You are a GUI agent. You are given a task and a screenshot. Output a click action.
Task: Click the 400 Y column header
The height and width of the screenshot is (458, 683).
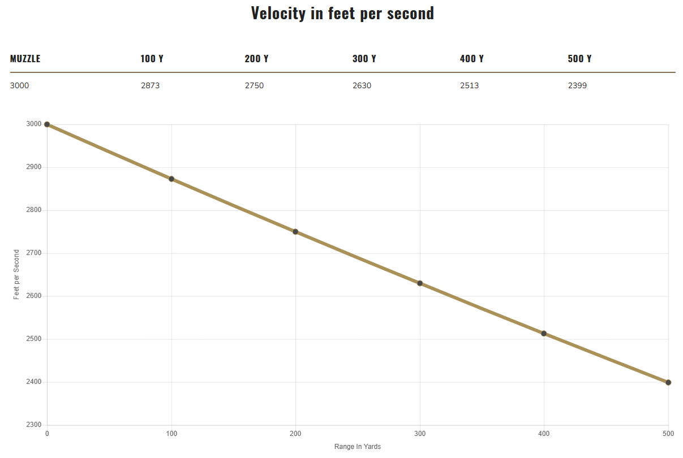coord(472,59)
